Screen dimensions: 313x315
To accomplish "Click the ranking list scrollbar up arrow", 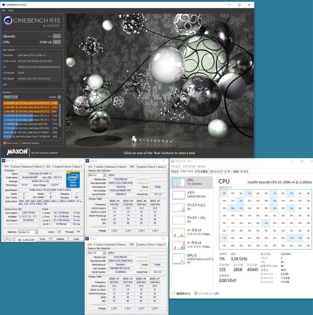I will pos(60,102).
